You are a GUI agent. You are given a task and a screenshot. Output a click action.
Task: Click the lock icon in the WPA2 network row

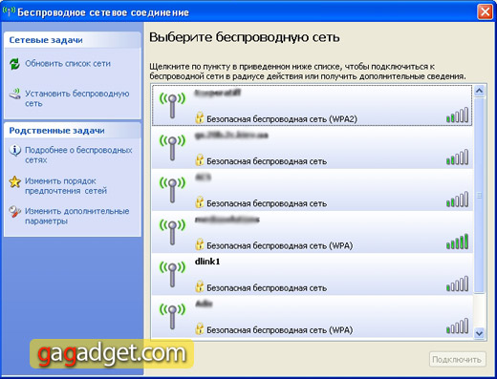(200, 117)
